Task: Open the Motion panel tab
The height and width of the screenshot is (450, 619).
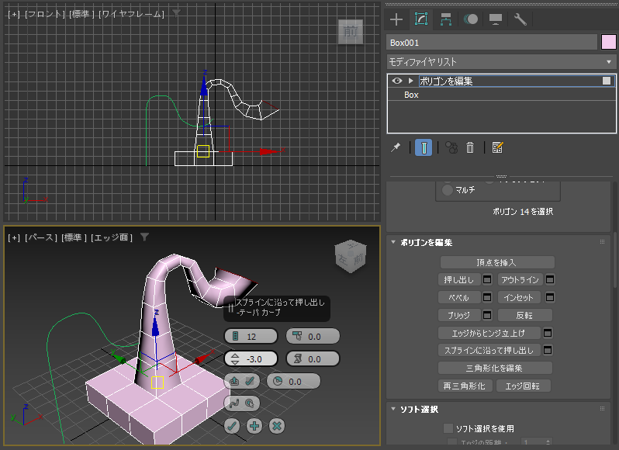Action: (471, 19)
